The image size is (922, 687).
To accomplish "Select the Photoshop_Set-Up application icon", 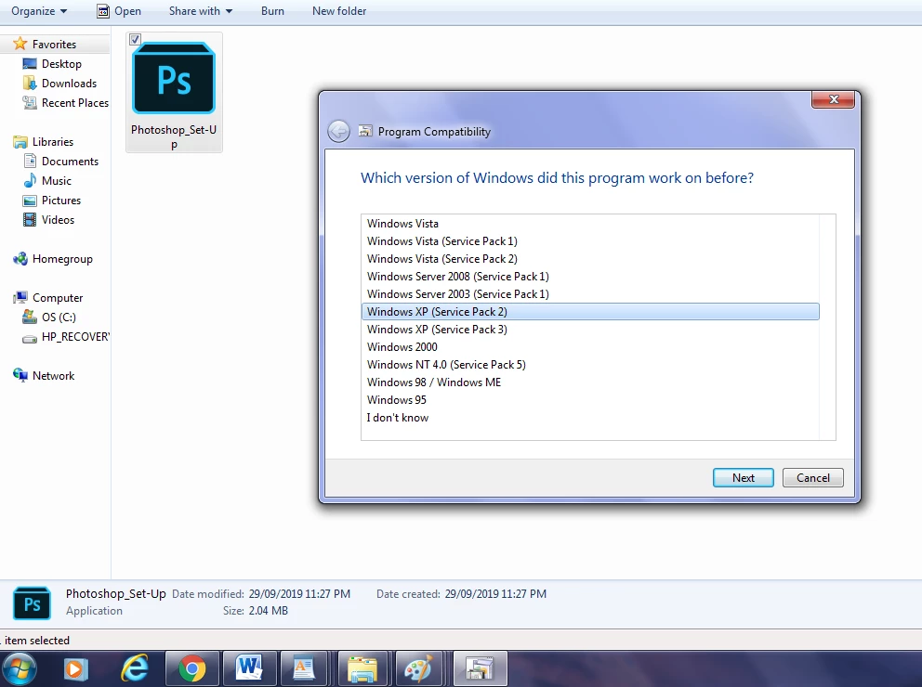I will [x=174, y=77].
